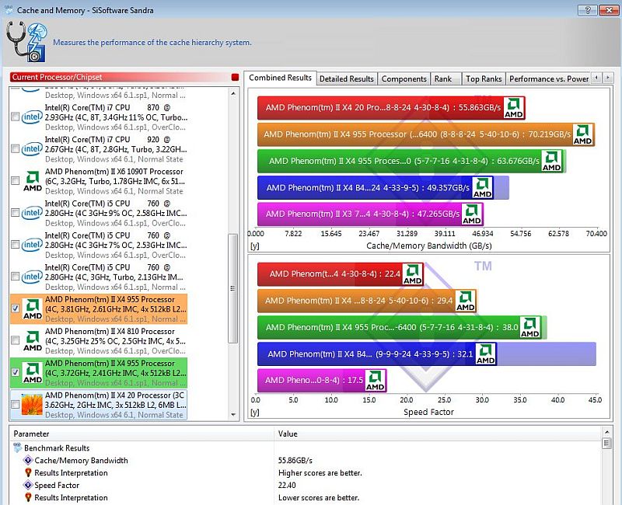Check the i5 760 7% OC checkbox
Viewport: 622px width, 505px height.
tap(15, 245)
